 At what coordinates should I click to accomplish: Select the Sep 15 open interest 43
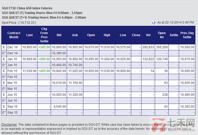(x=166, y=106)
